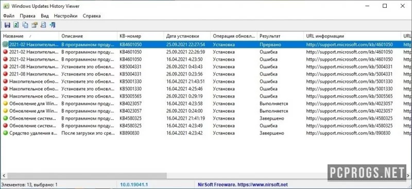Click Ошибка result in the 16.04.2021 4:23:49 row
This screenshot has height=189, width=412.
point(268,126)
